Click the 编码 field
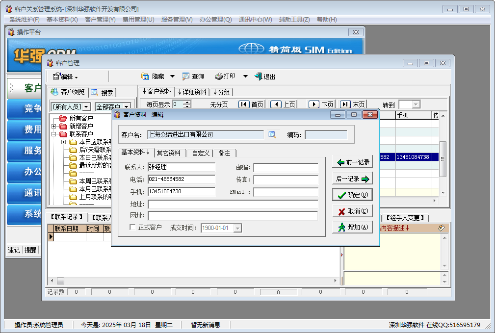The image size is (495, 333). point(326,135)
